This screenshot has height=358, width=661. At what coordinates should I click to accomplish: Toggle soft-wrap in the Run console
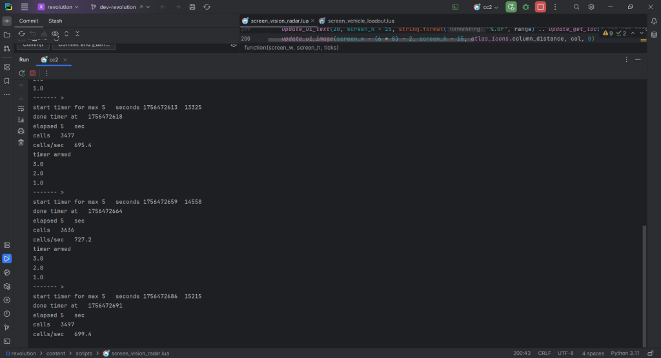click(x=21, y=108)
